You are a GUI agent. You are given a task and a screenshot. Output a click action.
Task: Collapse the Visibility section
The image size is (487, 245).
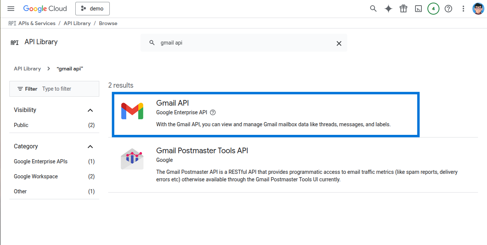[90, 110]
